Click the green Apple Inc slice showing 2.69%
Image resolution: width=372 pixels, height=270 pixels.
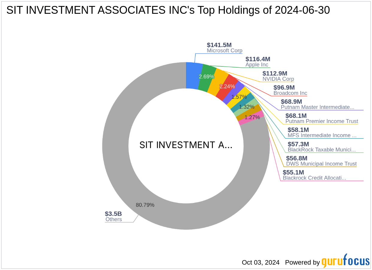click(x=207, y=78)
